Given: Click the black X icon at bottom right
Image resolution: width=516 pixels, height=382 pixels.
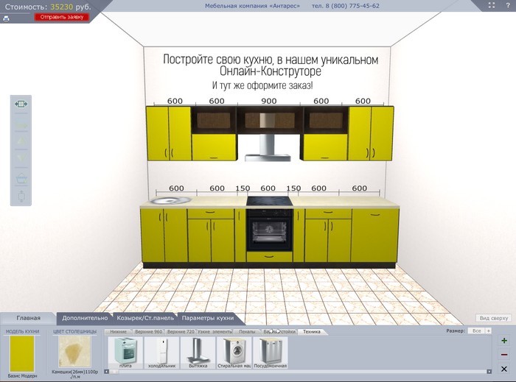Looking at the screenshot, I should point(503,369).
